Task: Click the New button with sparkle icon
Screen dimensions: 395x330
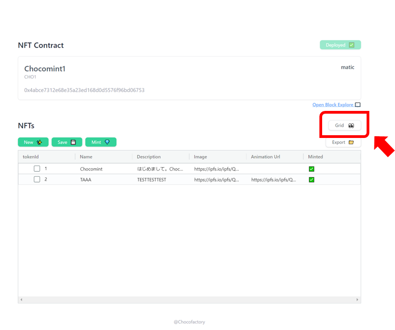Action: click(x=33, y=142)
